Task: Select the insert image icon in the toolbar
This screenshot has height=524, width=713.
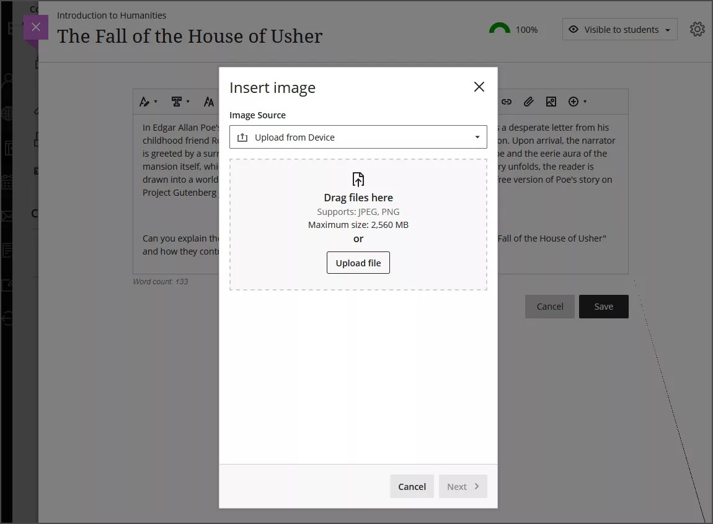Action: (x=551, y=101)
